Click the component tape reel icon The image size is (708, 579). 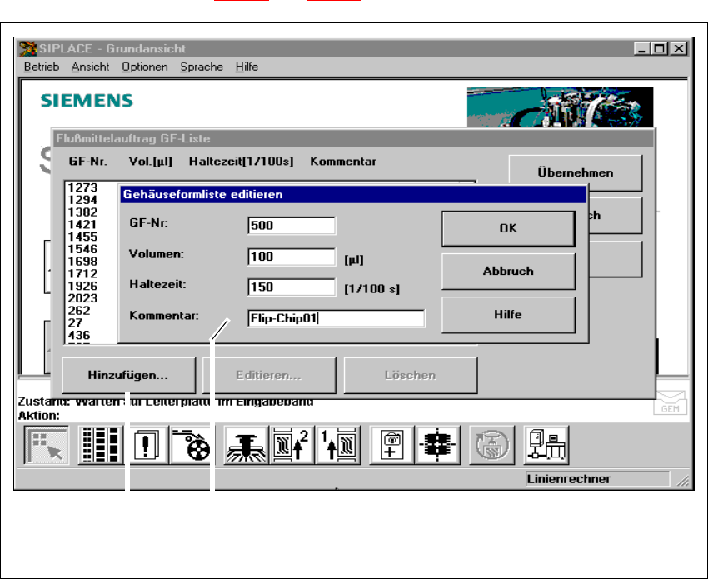point(191,444)
